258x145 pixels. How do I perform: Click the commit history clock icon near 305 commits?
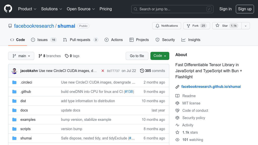click(x=142, y=71)
